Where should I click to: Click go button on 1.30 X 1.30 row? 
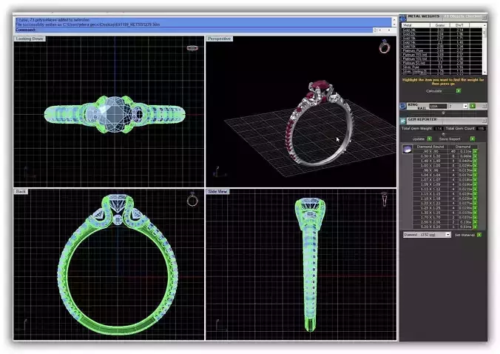point(475,156)
